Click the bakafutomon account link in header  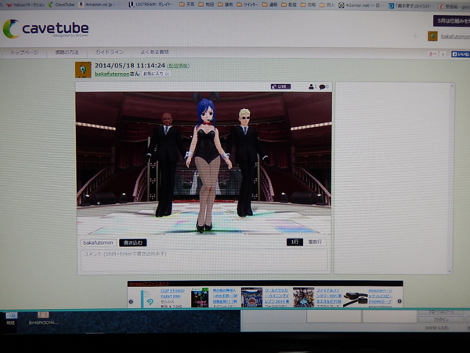(455, 37)
